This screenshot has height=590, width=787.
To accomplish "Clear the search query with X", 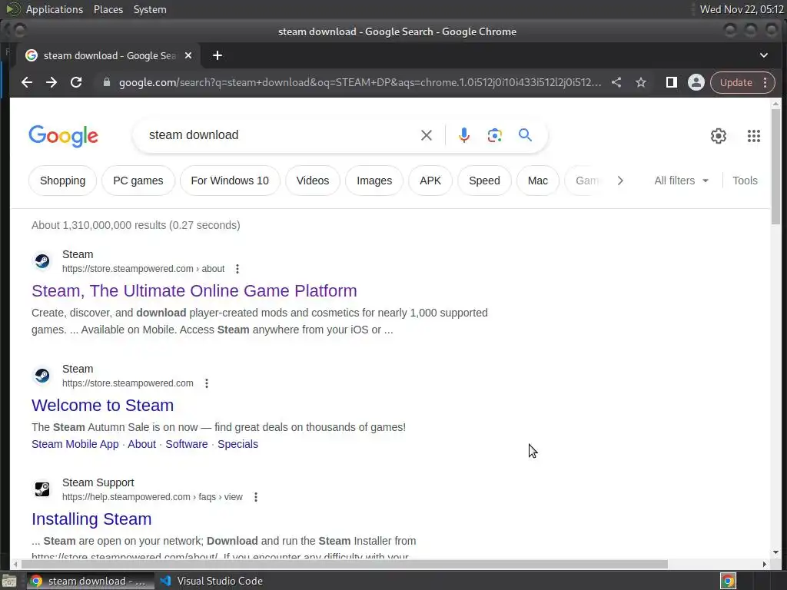I will [x=426, y=135].
